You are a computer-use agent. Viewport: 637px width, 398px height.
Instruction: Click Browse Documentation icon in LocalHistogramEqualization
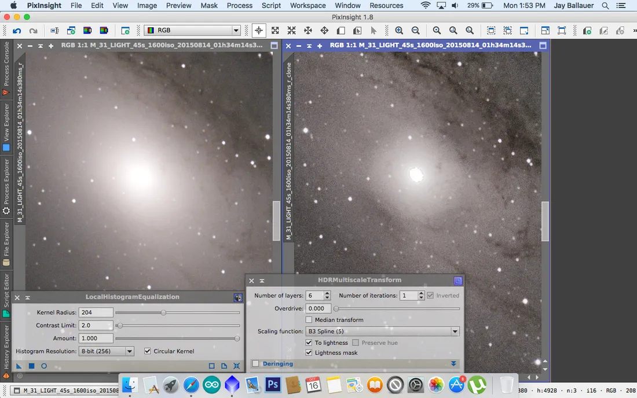(x=224, y=366)
